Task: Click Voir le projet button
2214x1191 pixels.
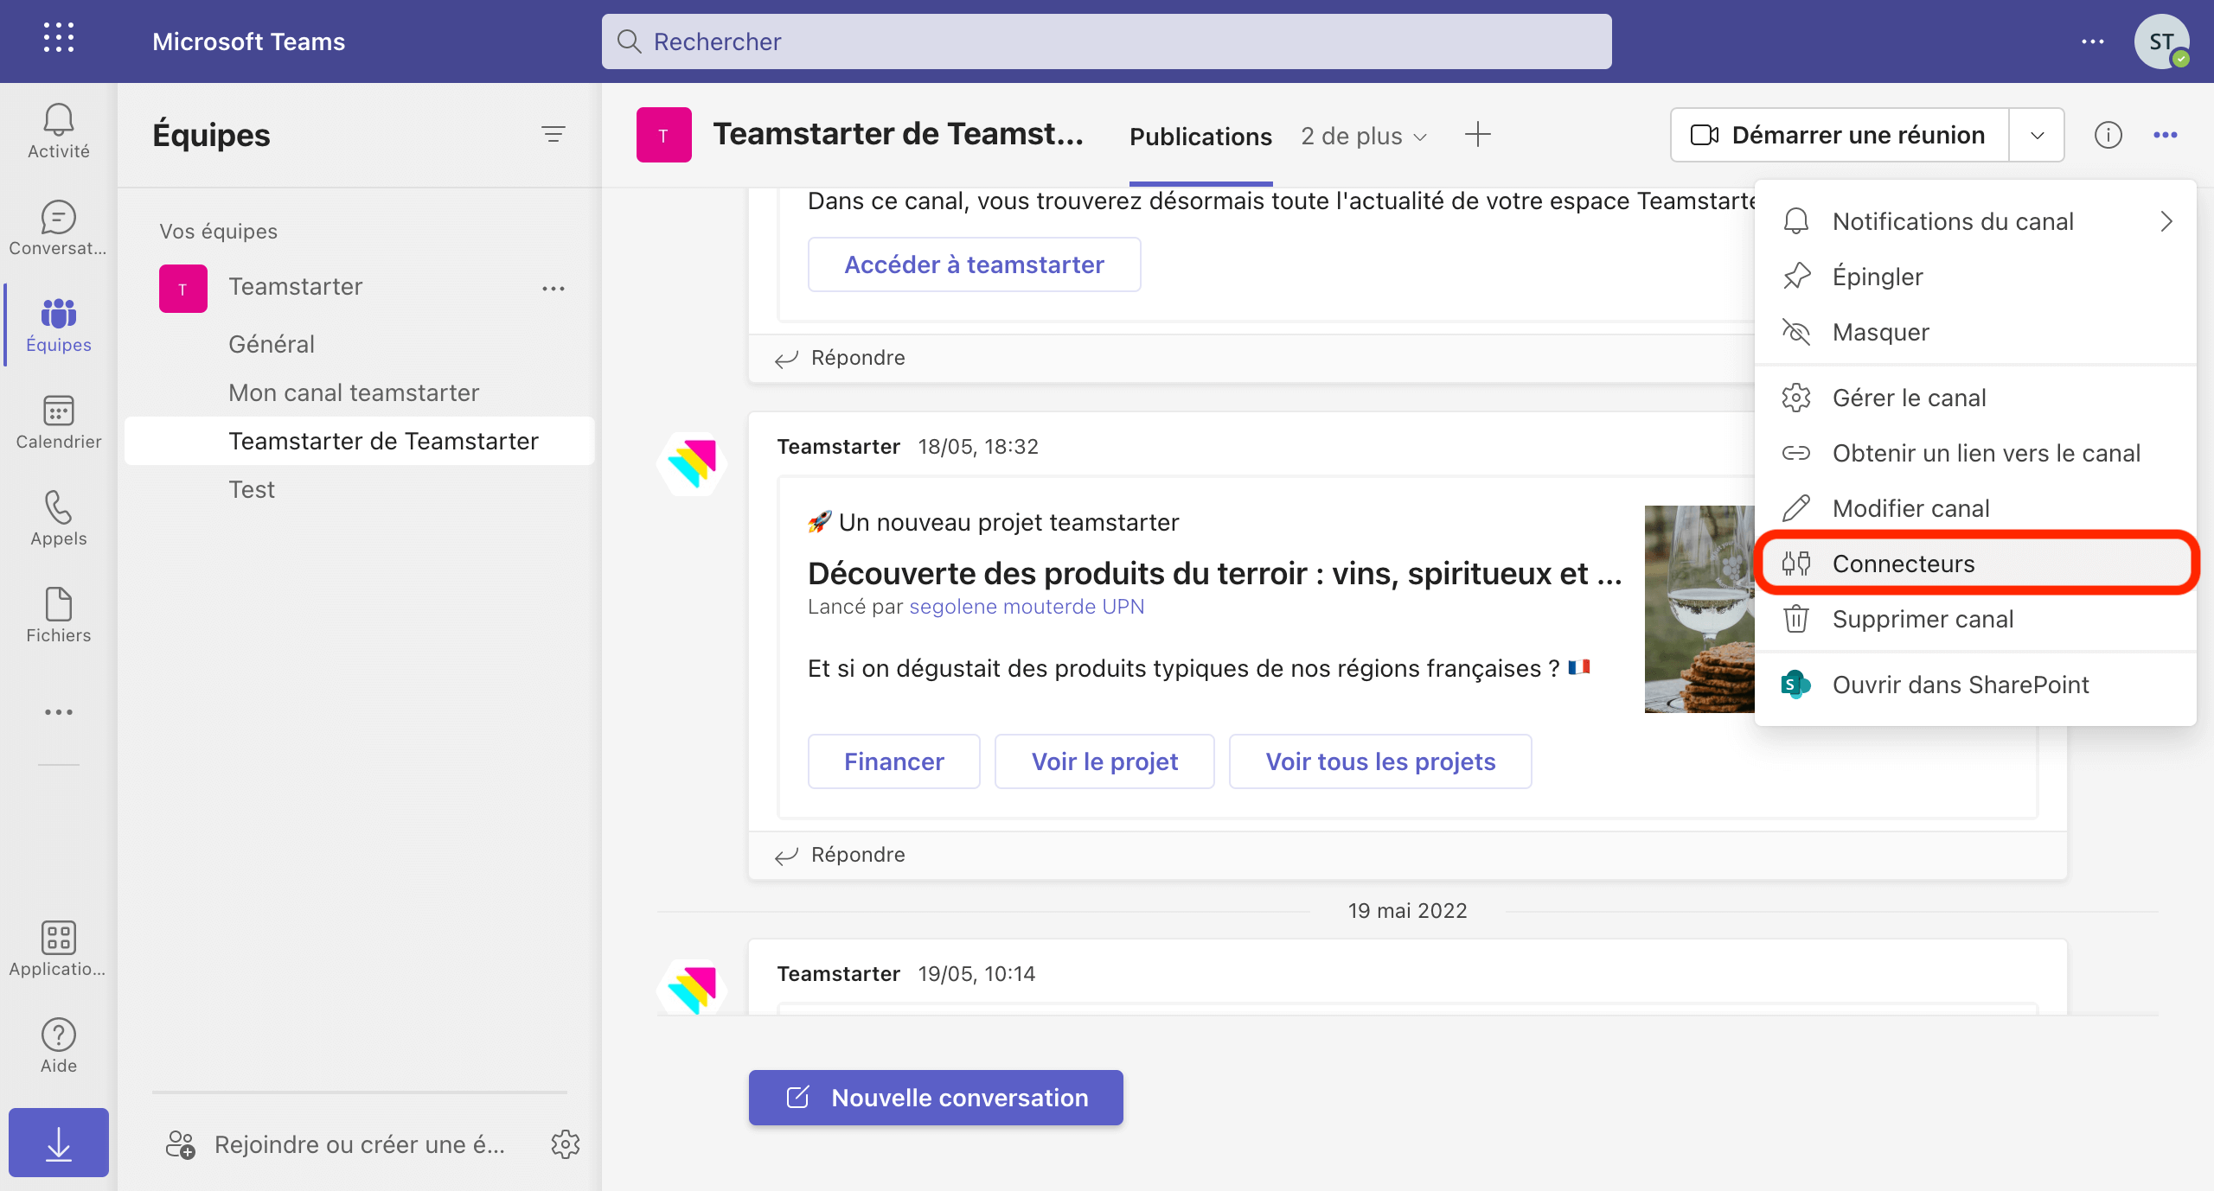Action: click(x=1104, y=761)
